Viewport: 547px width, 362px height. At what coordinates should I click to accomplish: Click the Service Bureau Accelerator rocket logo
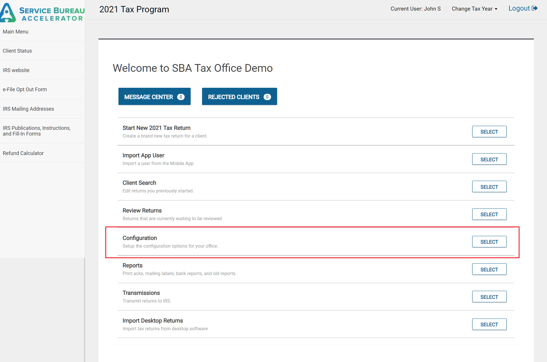point(8,13)
